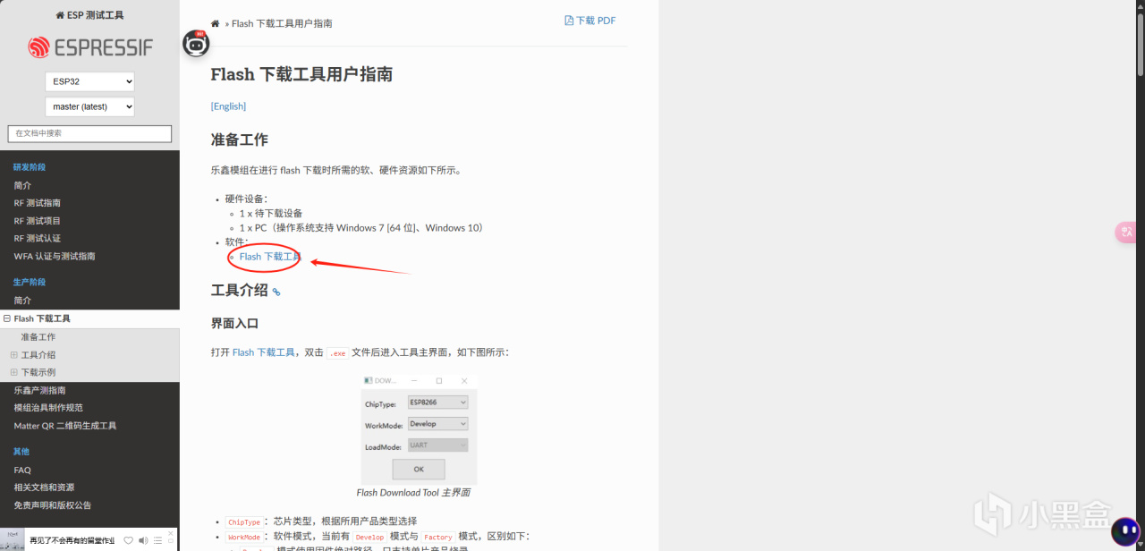This screenshot has height=551, width=1145.
Task: Open WFA 认证与测试指南 in sidebar
Action: coord(54,257)
